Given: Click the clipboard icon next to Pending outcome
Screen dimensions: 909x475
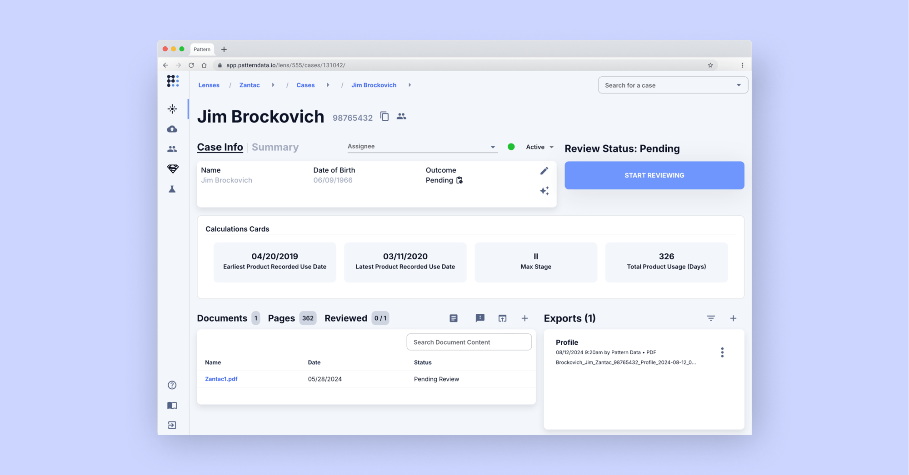Looking at the screenshot, I should tap(459, 180).
